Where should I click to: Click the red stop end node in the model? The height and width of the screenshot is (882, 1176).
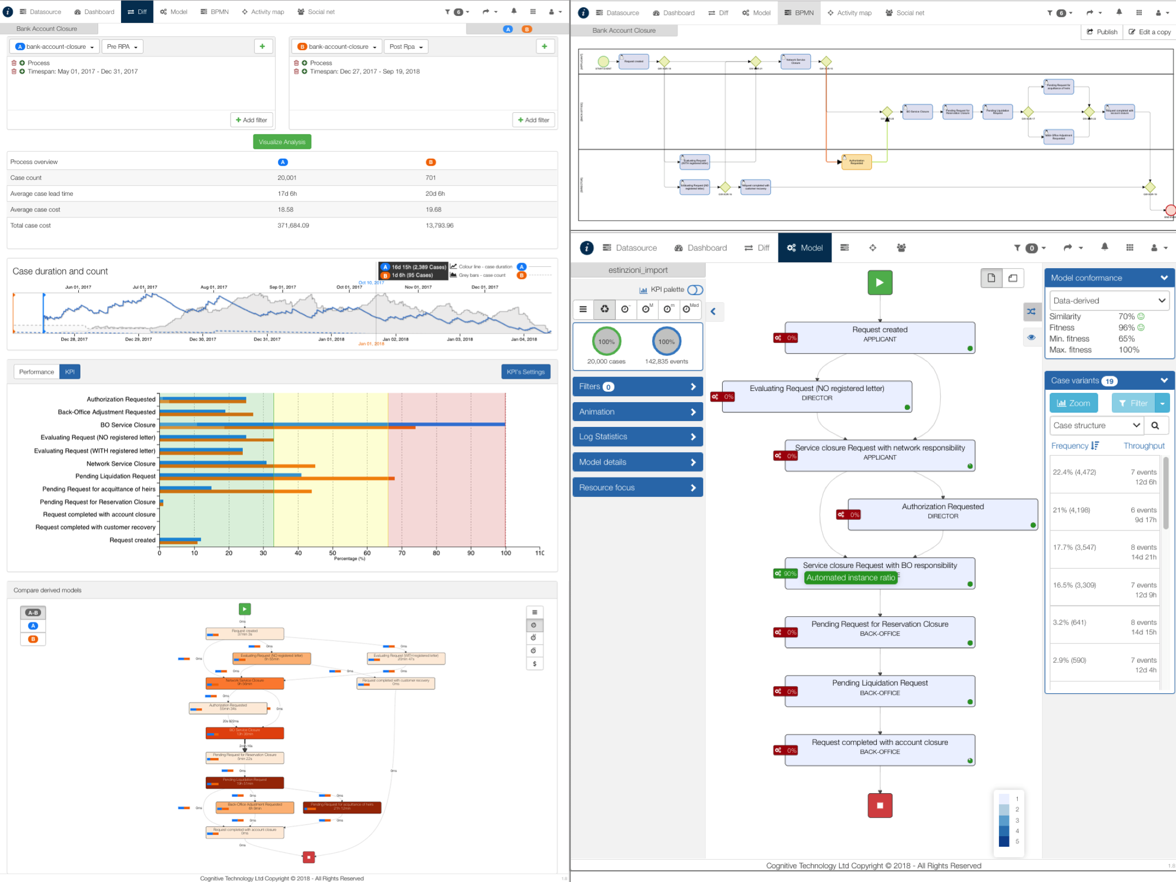880,806
